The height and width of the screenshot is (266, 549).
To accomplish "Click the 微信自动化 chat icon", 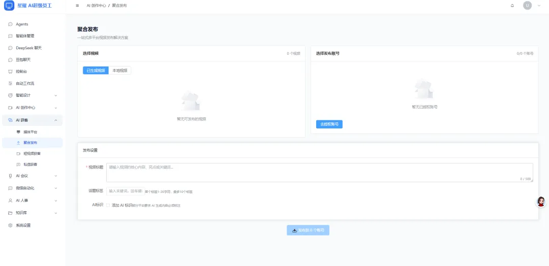I will (x=10, y=188).
